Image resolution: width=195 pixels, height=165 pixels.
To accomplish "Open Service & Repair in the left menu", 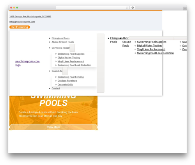I will [60, 48].
